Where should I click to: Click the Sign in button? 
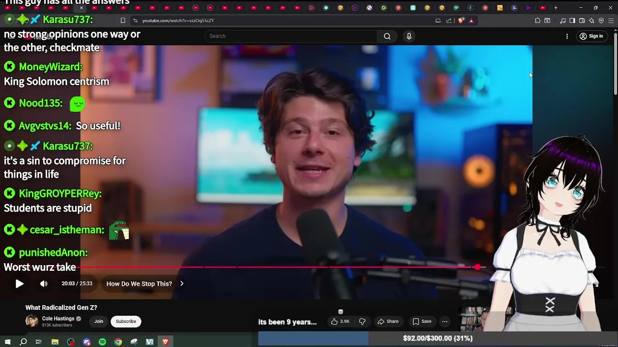coord(591,36)
